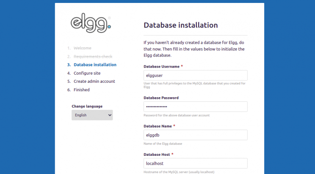
Task: Click the intro paragraph about creating a database
Action: click(195, 49)
